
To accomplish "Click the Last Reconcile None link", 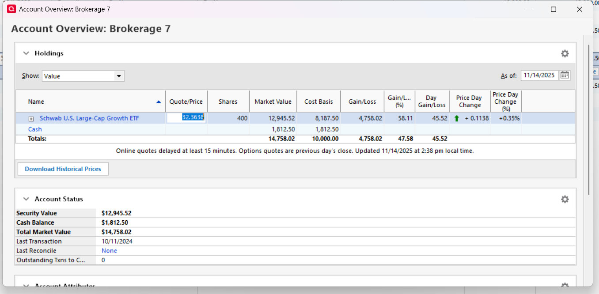I will [109, 251].
